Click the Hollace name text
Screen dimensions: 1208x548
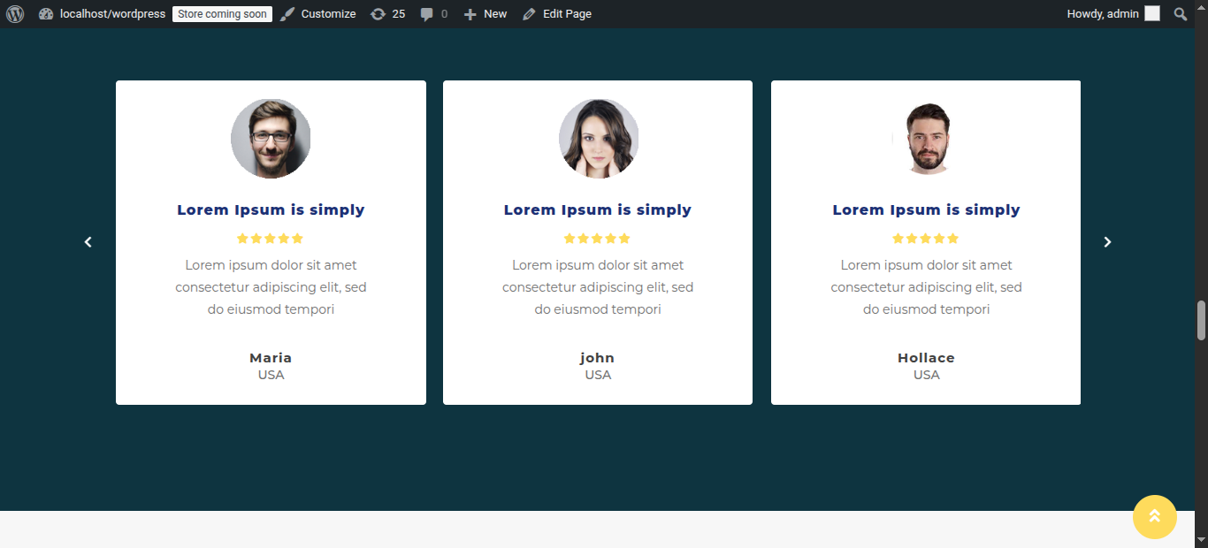click(x=926, y=358)
